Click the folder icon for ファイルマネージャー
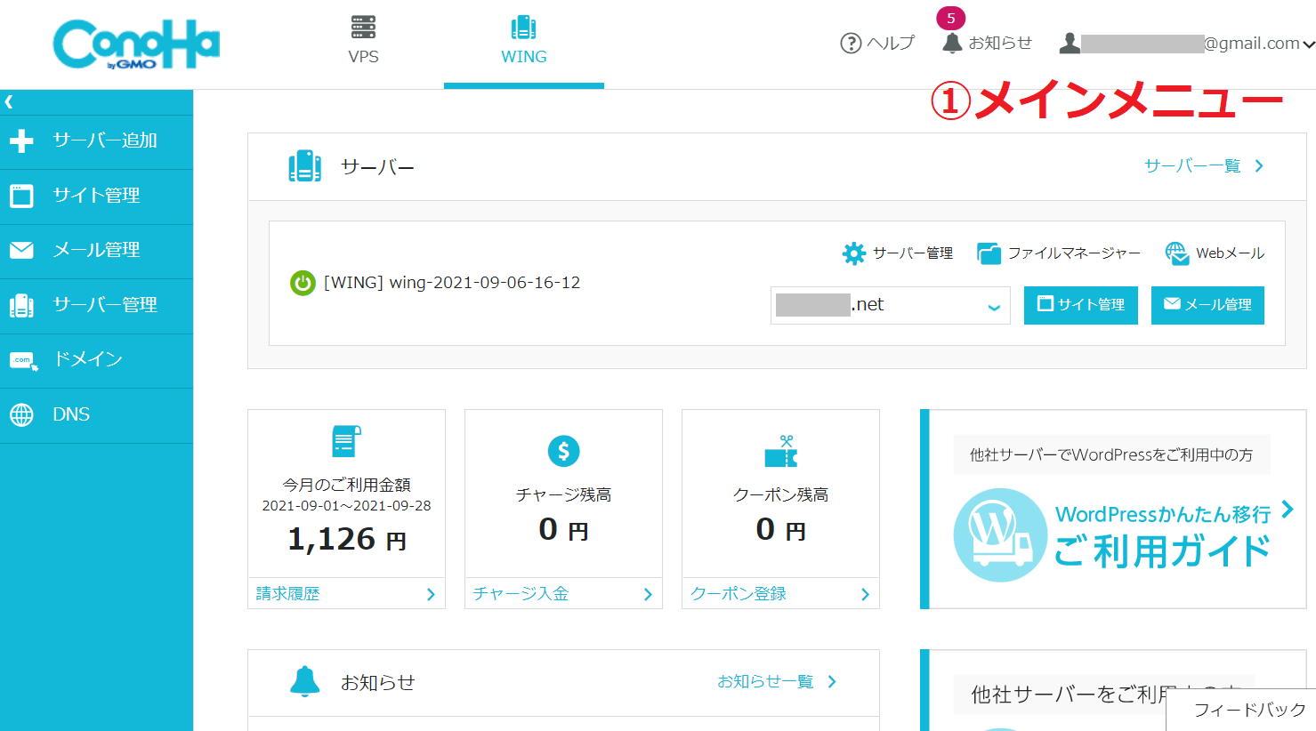 pyautogui.click(x=989, y=253)
